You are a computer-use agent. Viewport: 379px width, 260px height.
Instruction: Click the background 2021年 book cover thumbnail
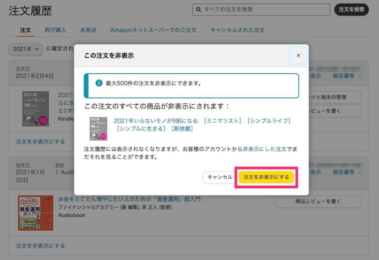click(35, 109)
